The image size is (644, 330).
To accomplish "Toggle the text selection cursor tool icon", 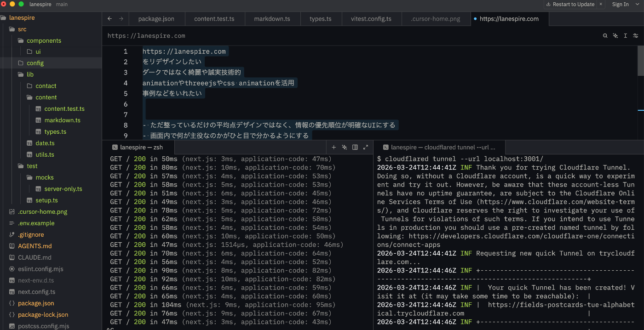I will point(626,35).
